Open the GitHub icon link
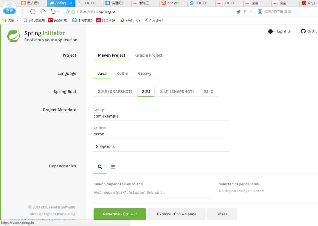 click(x=303, y=31)
